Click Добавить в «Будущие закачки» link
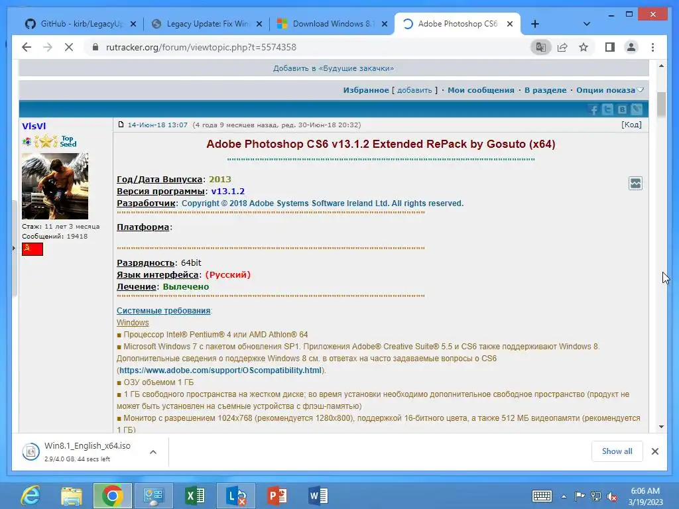Screen dimensions: 679x509 click(334, 68)
